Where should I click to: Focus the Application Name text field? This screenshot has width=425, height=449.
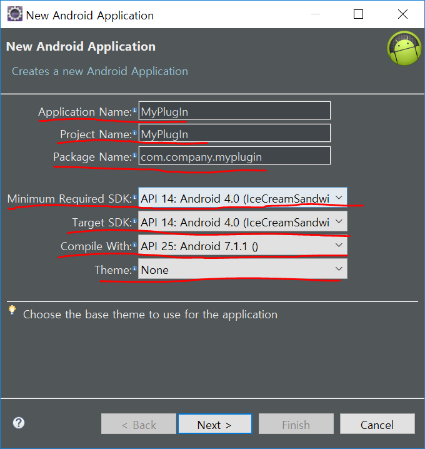tap(234, 110)
